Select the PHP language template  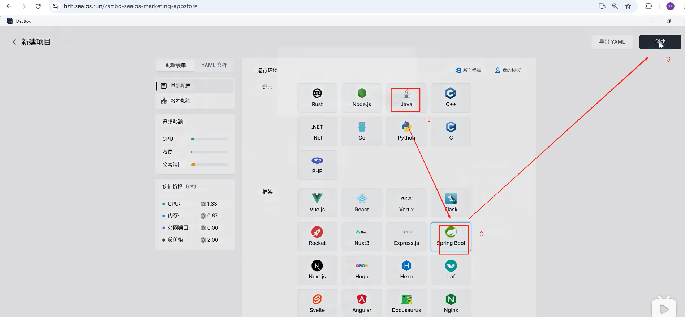(x=317, y=165)
